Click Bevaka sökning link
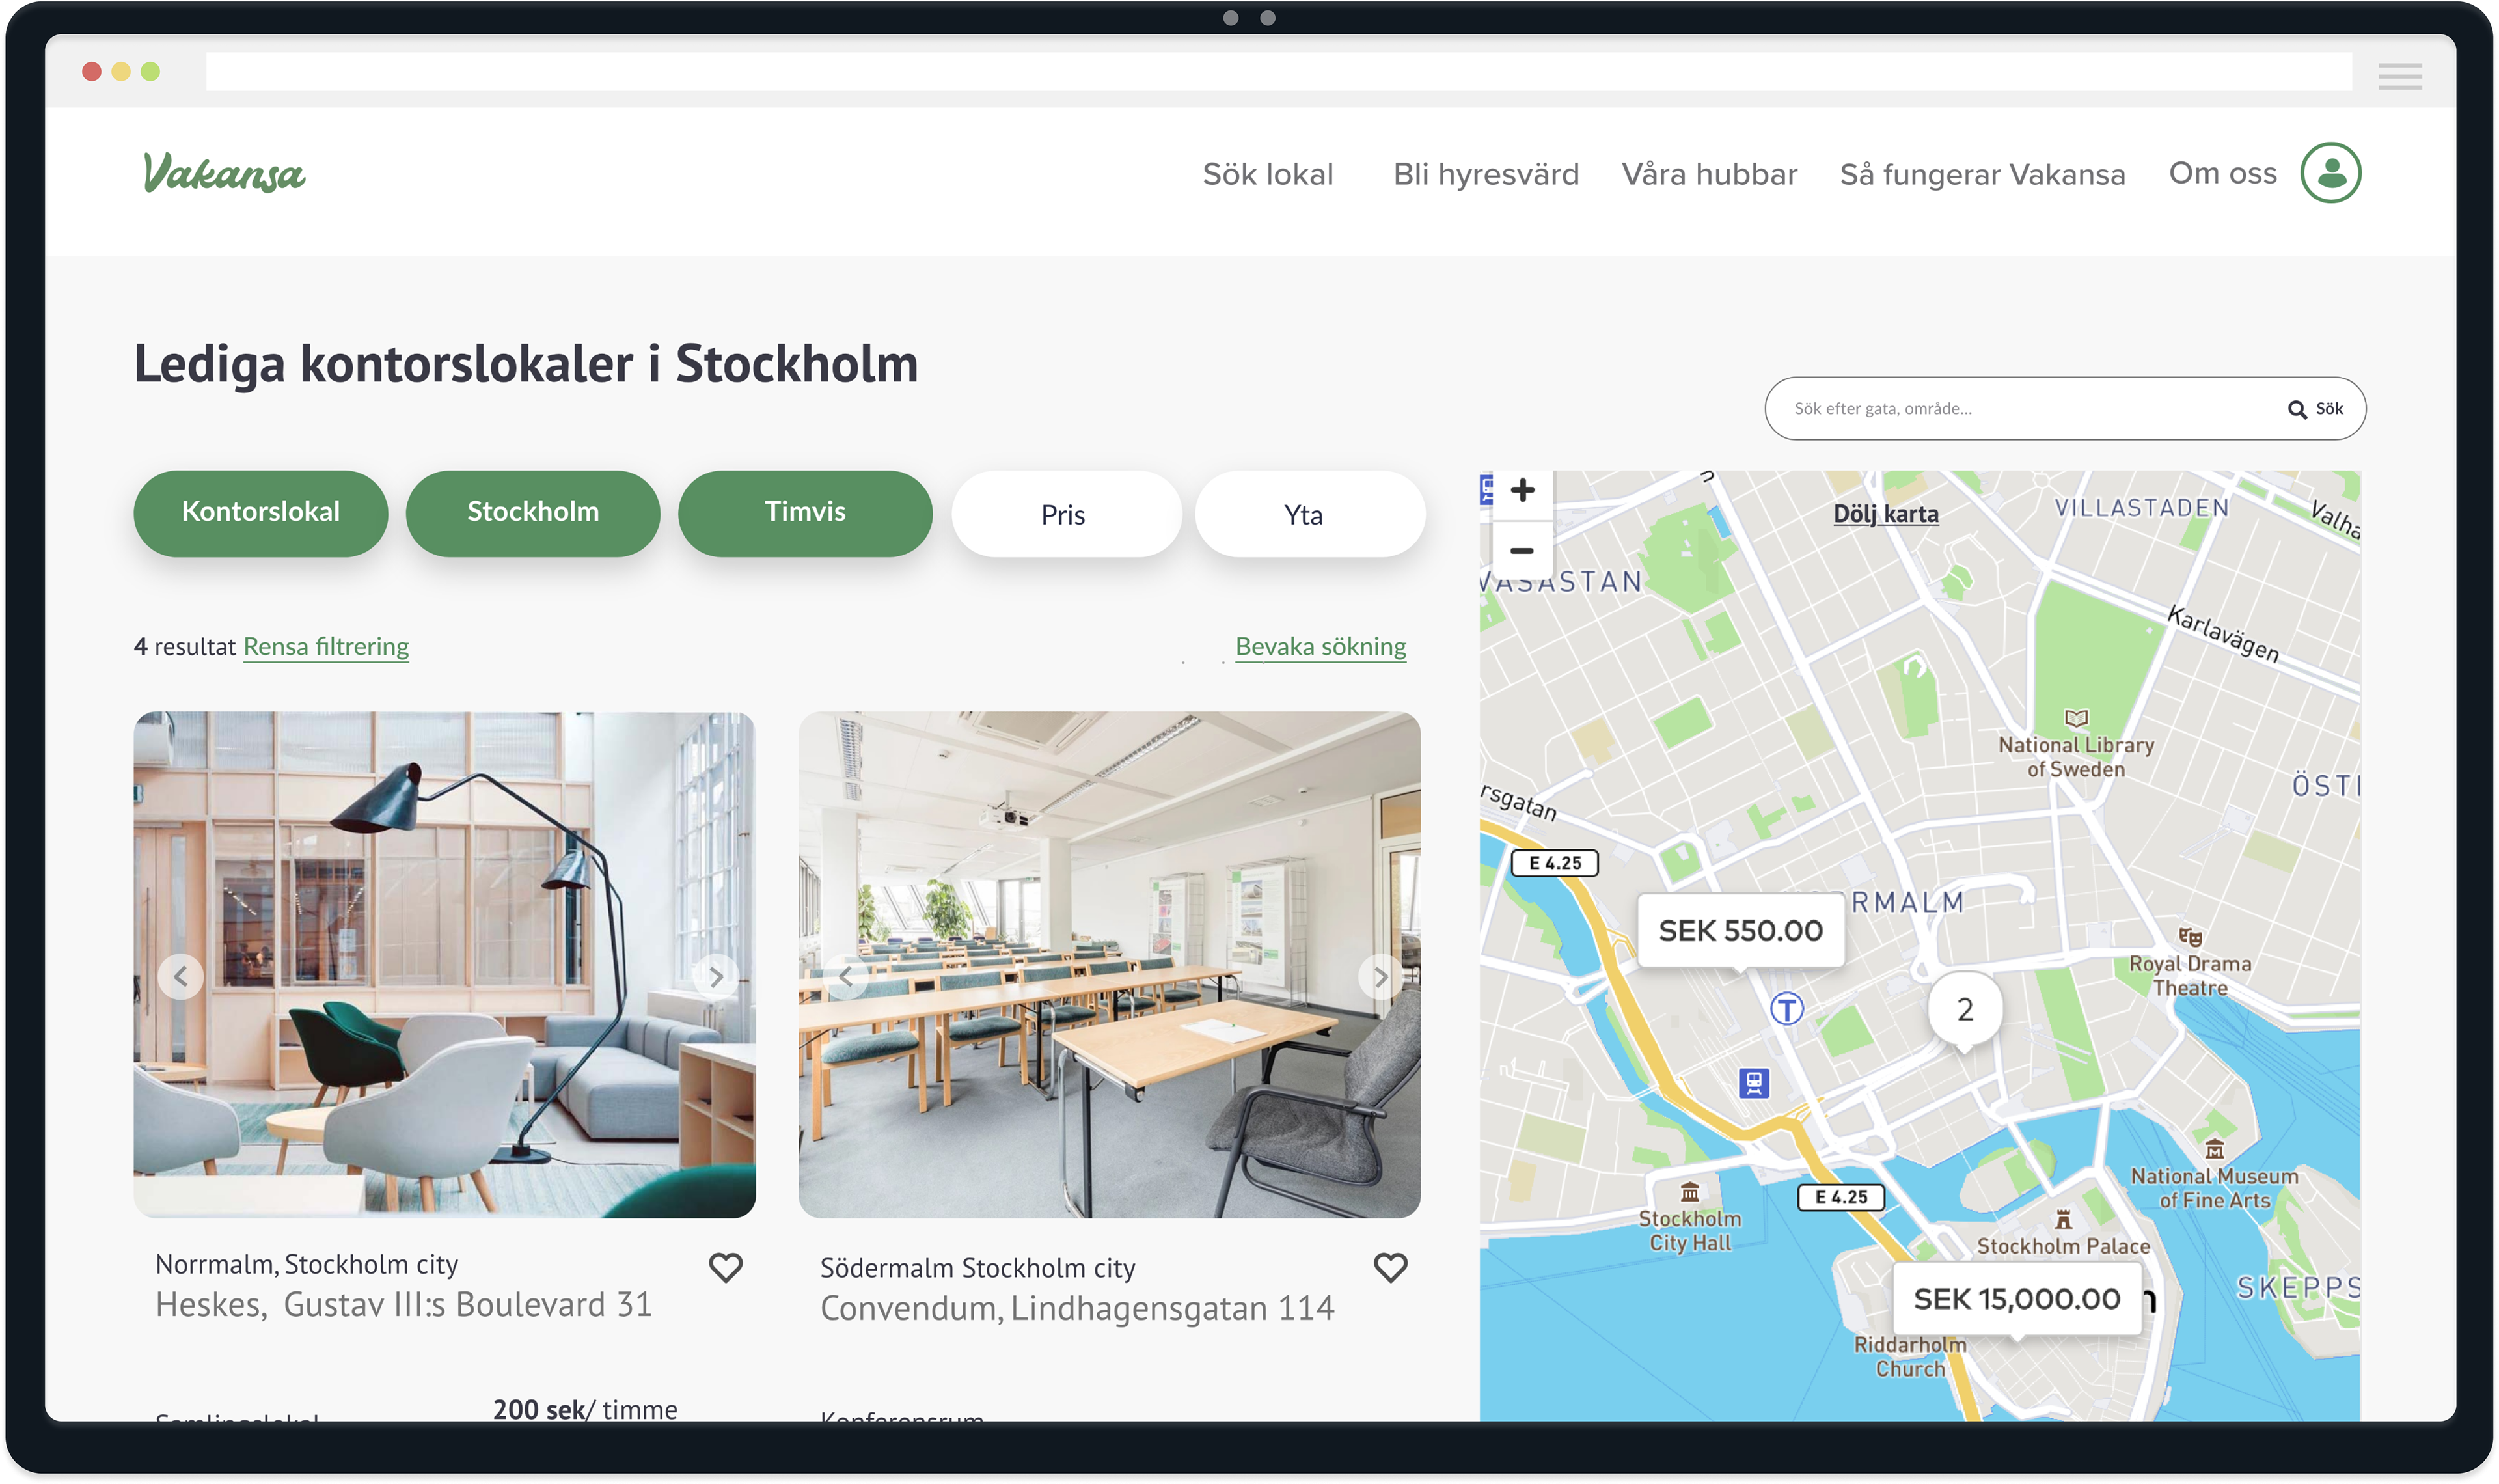Viewport: 2499px width, 1484px height. tap(1320, 647)
